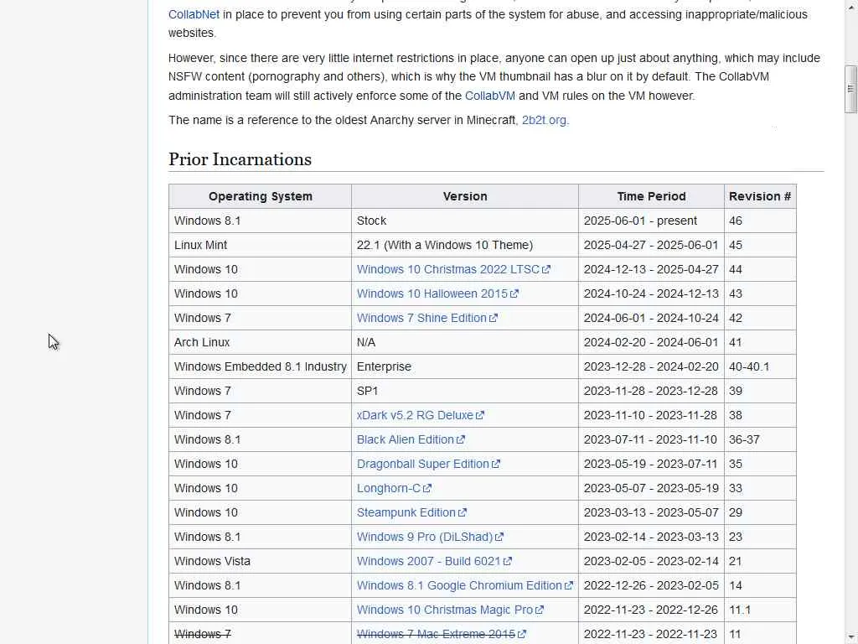The image size is (858, 644).
Task: Click external-link icon after Longhorn-C
Action: click(x=427, y=489)
